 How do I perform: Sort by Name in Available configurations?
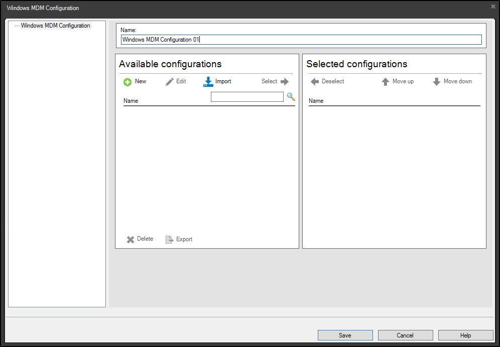tap(131, 101)
